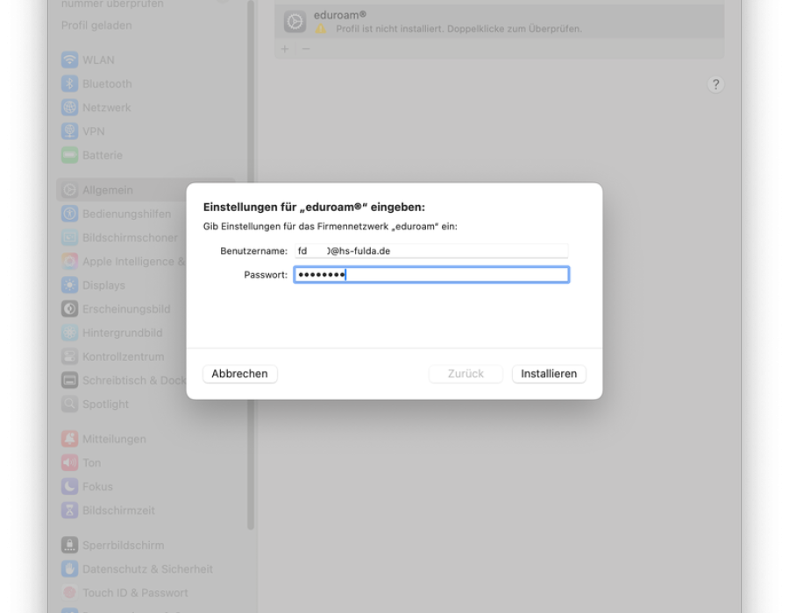Select the eduroam® profile name text
The image size is (789, 613).
(340, 15)
